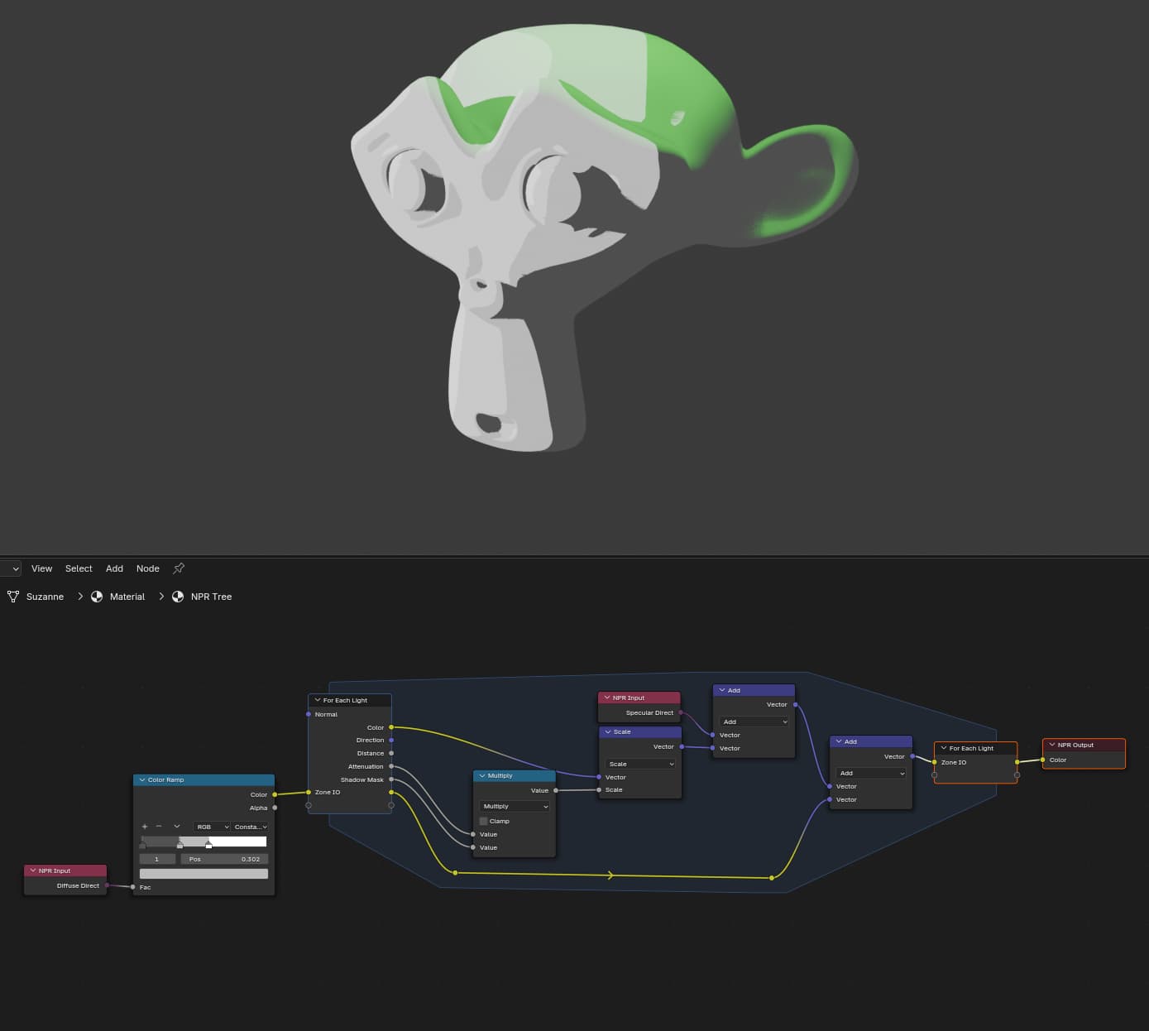Screen dimensions: 1149x1031
Task: Click the NPR Output Color input socket
Action: click(x=1042, y=760)
